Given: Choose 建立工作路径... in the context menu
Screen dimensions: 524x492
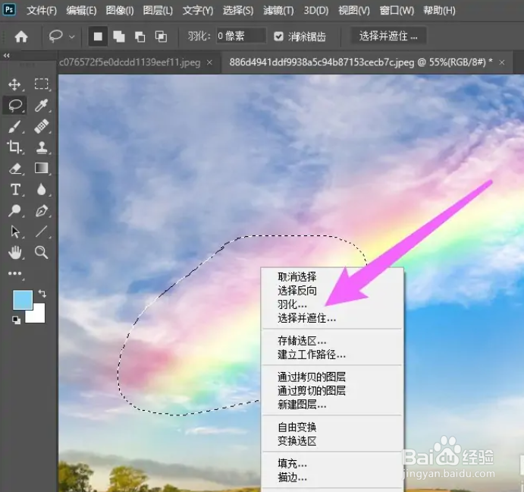Looking at the screenshot, I should (332, 355).
